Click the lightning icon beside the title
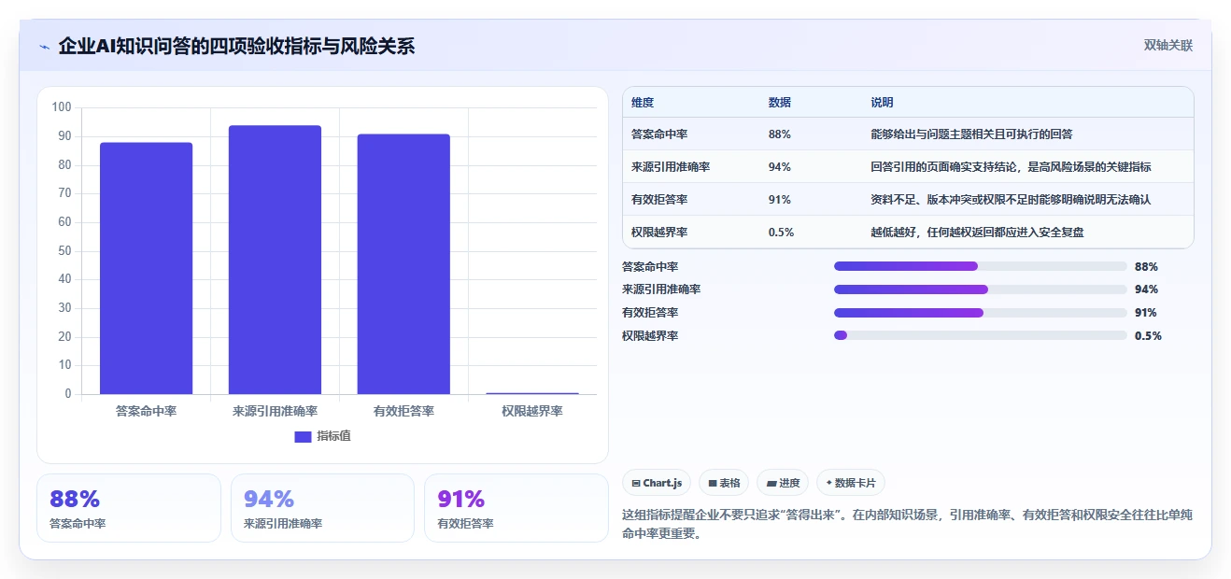This screenshot has width=1231, height=579. (45, 47)
